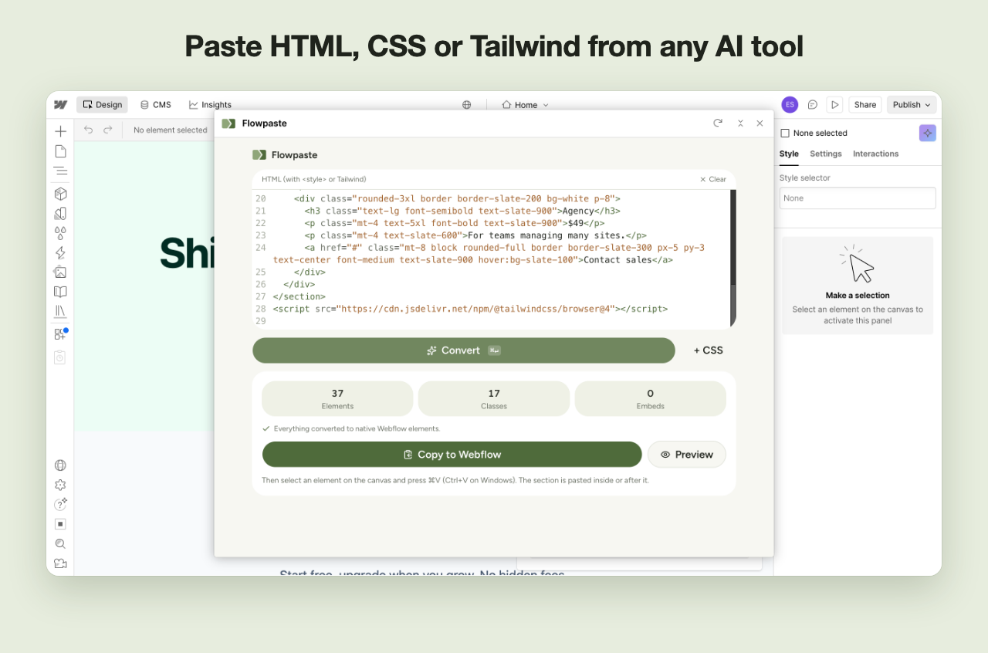The image size is (988, 653).
Task: Open the AI help question mark icon
Action: click(60, 504)
